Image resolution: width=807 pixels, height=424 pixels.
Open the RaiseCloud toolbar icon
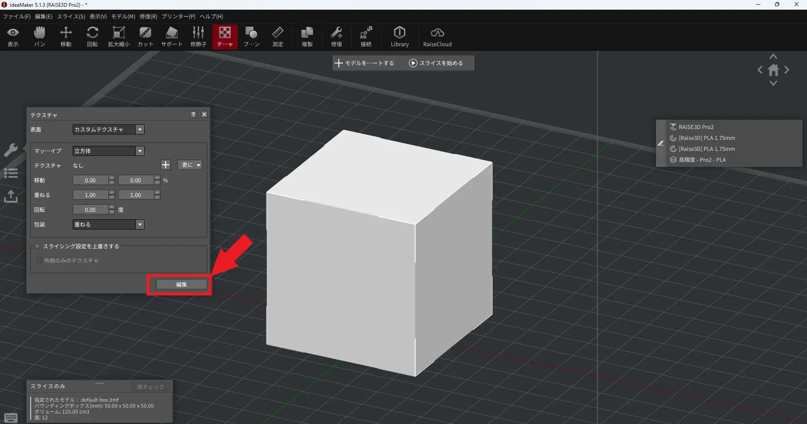point(437,37)
